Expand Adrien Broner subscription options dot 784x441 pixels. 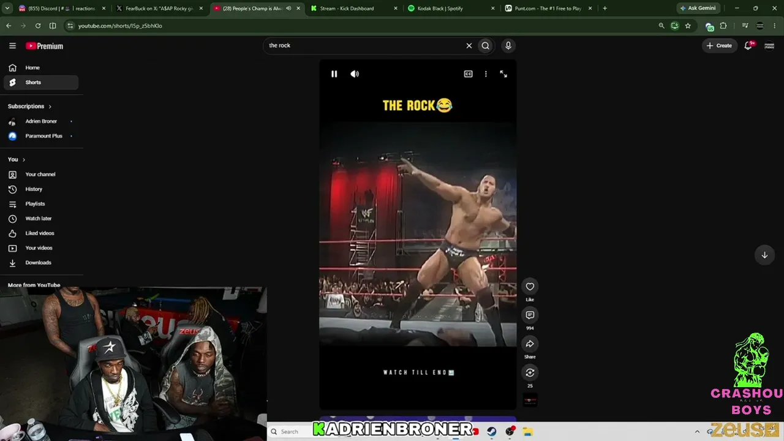click(x=71, y=121)
